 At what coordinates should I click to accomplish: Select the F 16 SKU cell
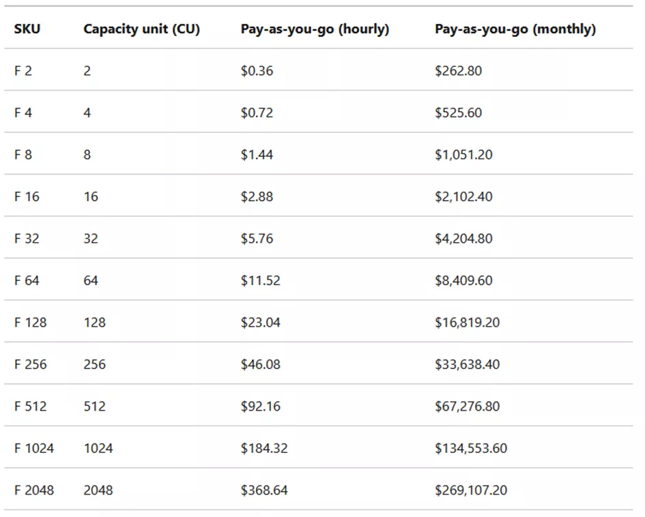point(27,196)
